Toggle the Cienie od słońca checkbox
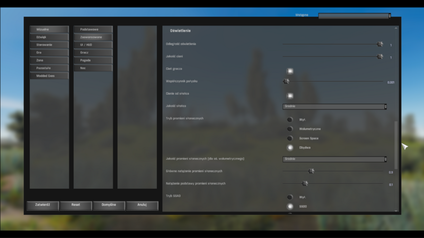 tap(290, 96)
